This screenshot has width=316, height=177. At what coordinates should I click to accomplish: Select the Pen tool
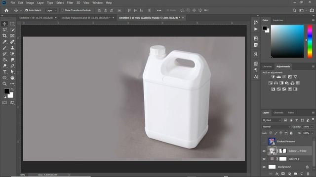point(12,66)
